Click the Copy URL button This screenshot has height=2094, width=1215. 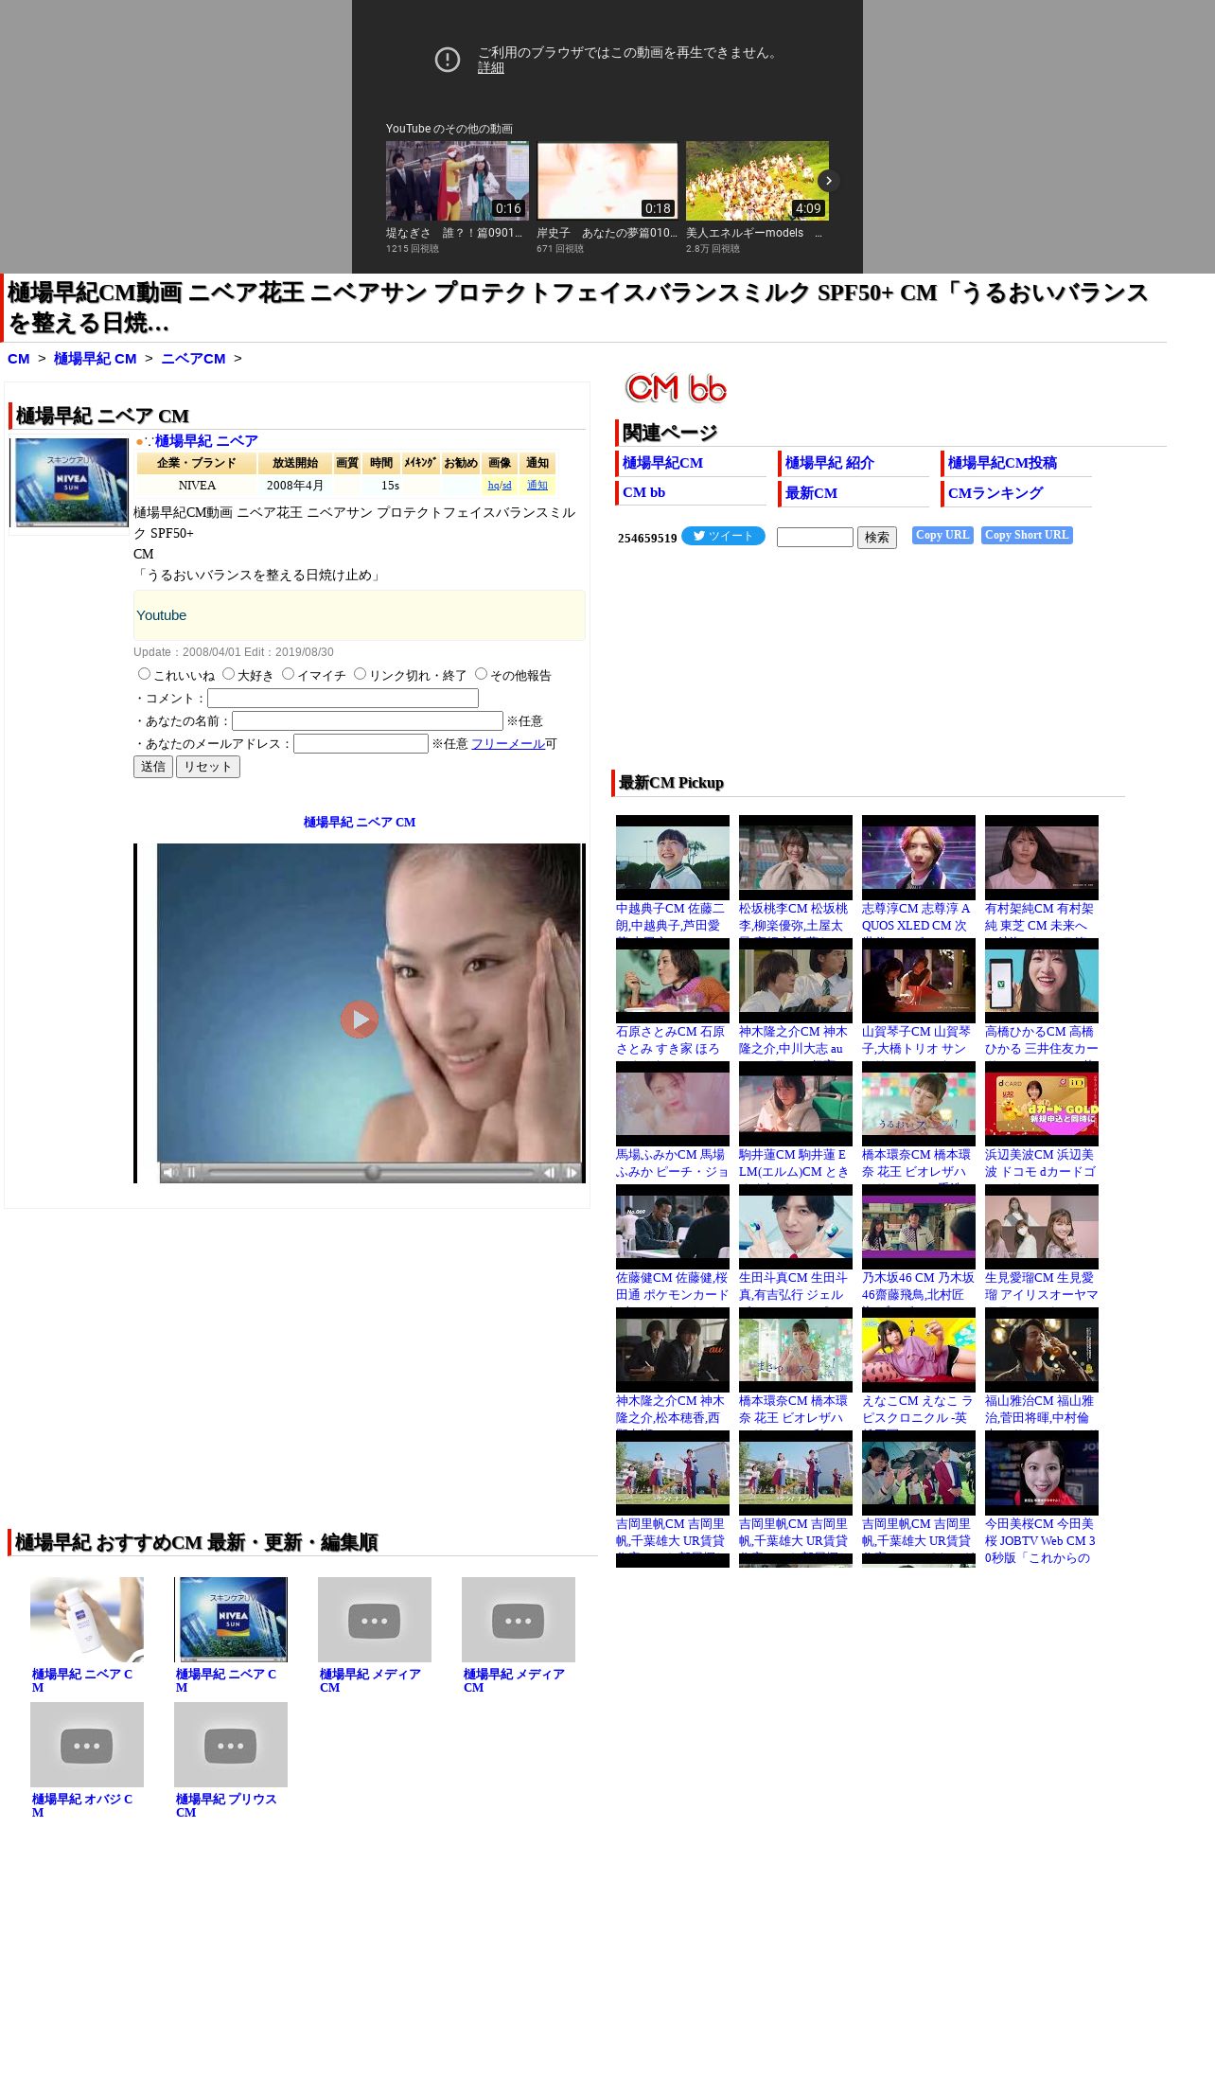tap(942, 535)
